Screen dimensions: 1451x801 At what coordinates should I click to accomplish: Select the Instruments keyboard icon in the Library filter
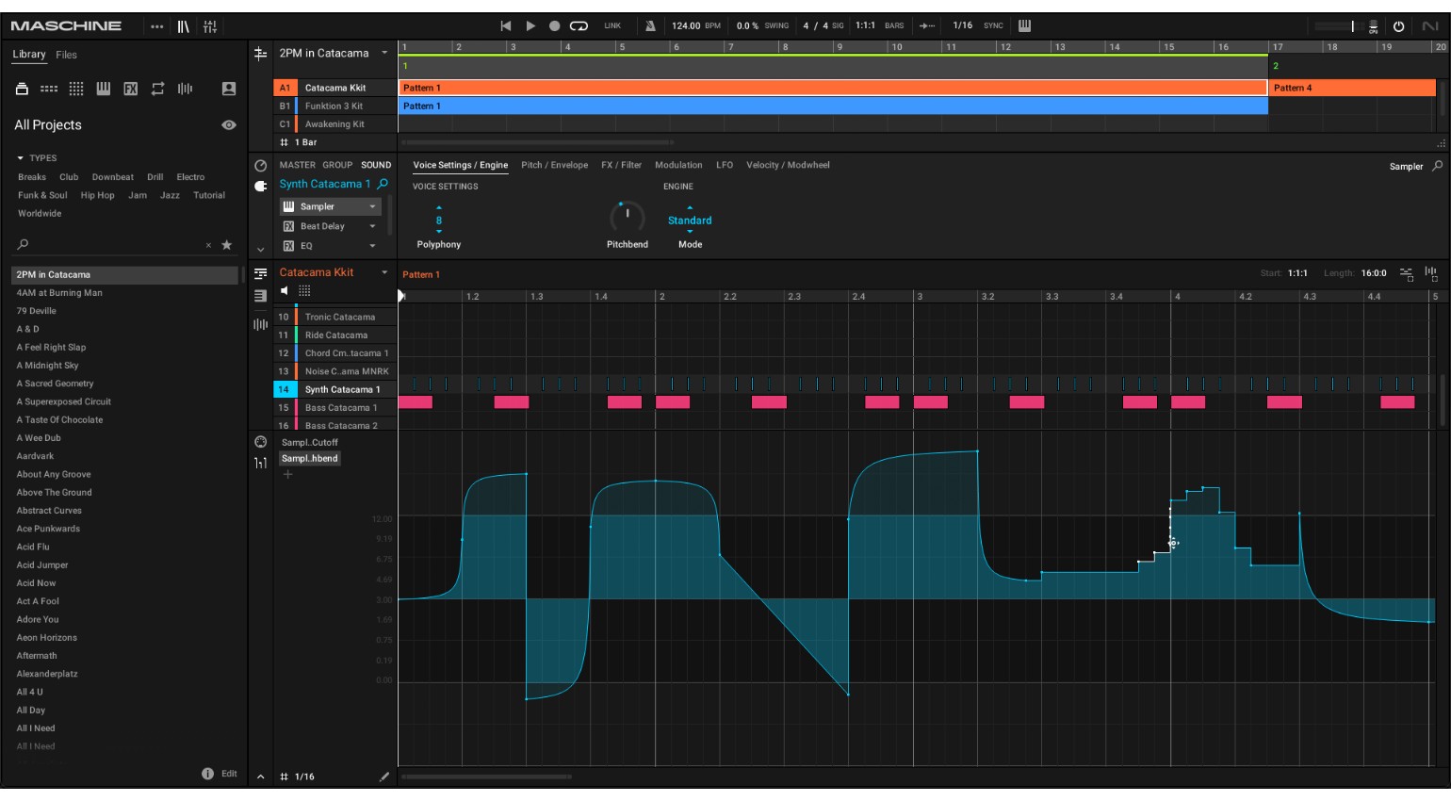104,88
